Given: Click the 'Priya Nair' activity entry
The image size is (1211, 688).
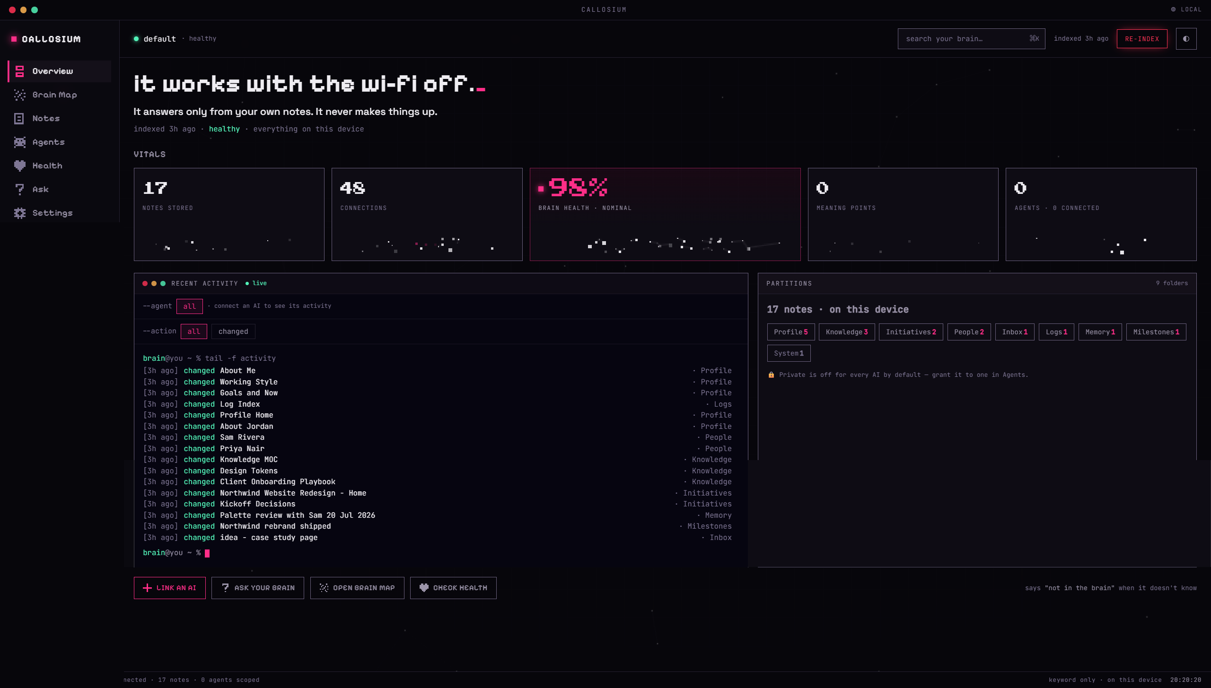Looking at the screenshot, I should coord(437,449).
